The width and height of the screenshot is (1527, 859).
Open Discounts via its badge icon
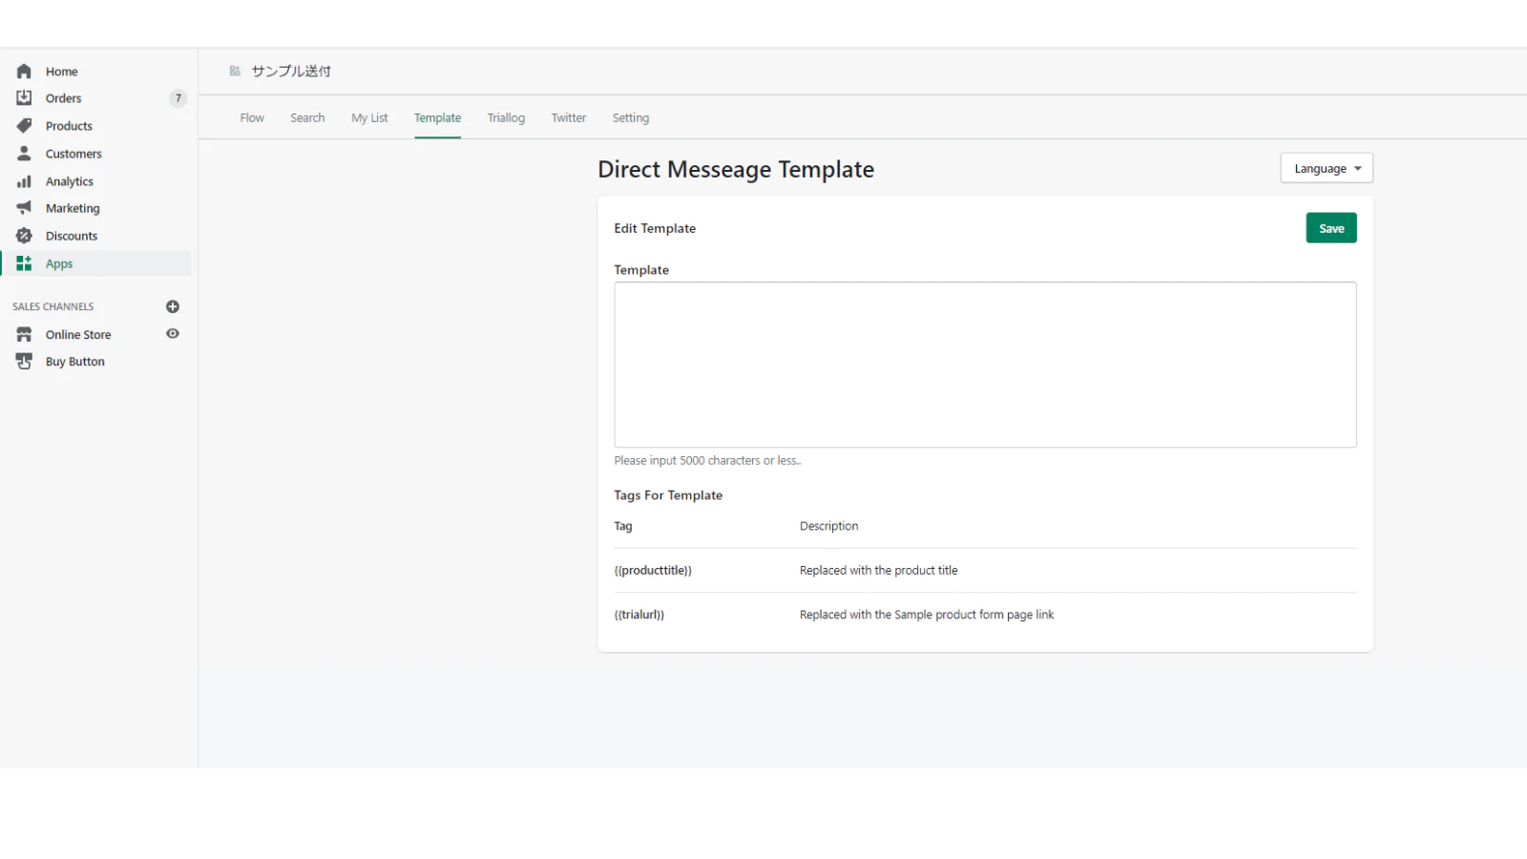[x=24, y=236]
